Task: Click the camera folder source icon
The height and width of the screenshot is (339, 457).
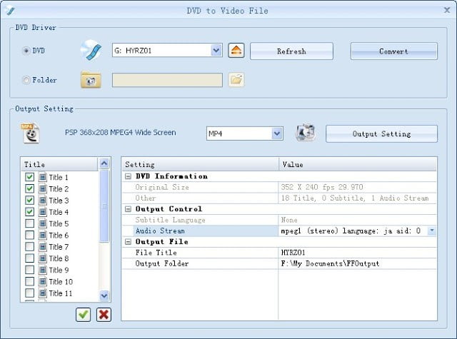Action: (x=91, y=80)
